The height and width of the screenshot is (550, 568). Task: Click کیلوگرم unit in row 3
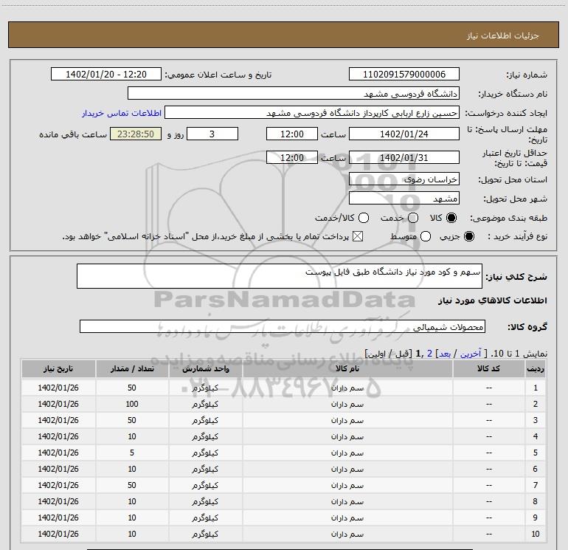point(205,420)
